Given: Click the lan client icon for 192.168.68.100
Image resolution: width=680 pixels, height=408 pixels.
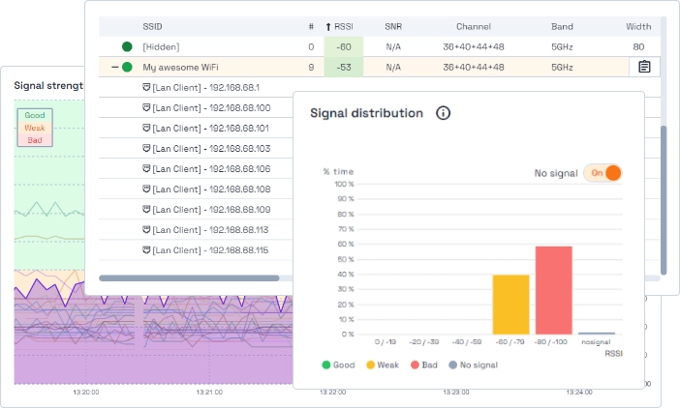Looking at the screenshot, I should coord(146,107).
